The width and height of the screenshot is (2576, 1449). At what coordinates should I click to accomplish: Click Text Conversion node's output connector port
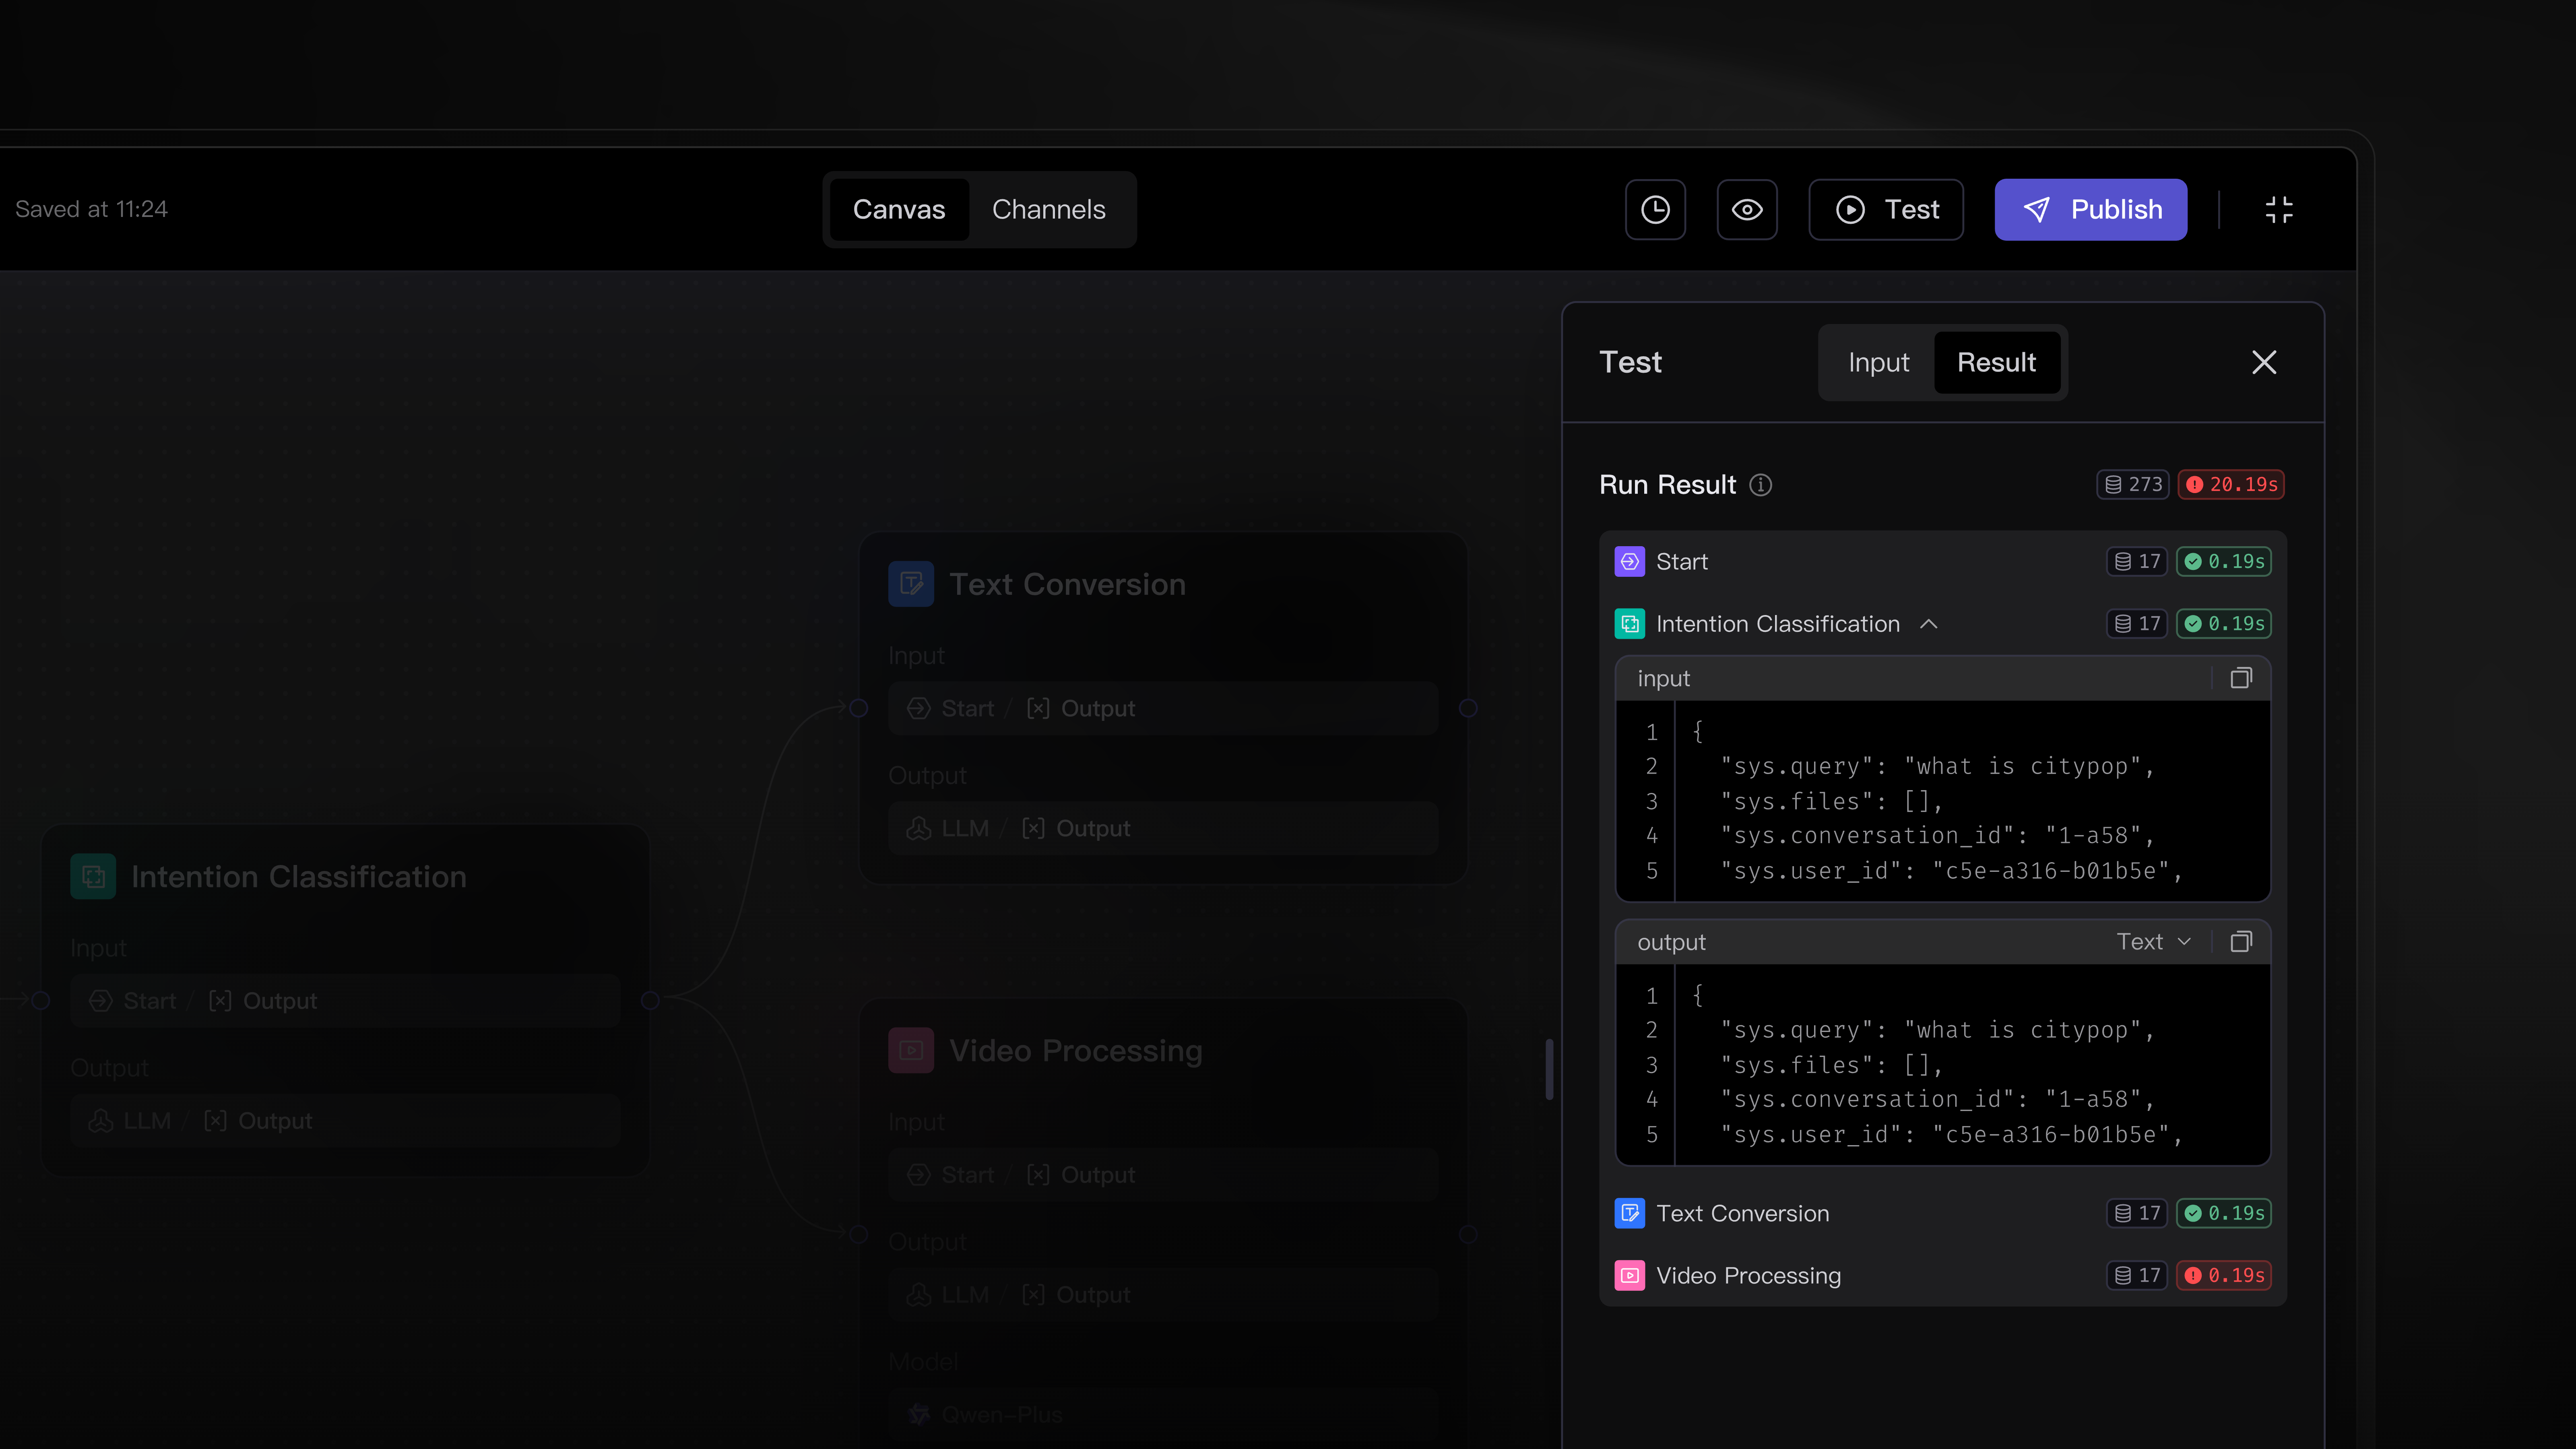pyautogui.click(x=1468, y=709)
